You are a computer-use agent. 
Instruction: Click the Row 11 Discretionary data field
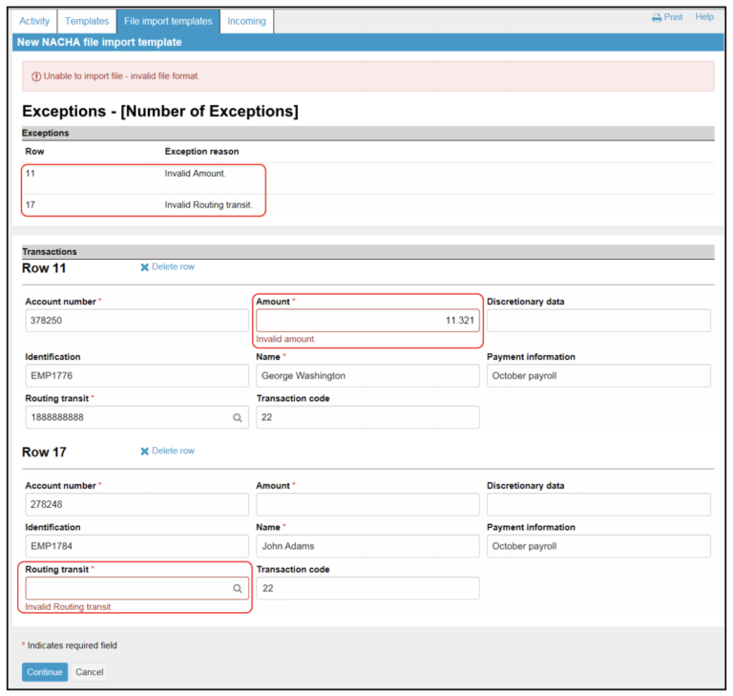click(598, 321)
